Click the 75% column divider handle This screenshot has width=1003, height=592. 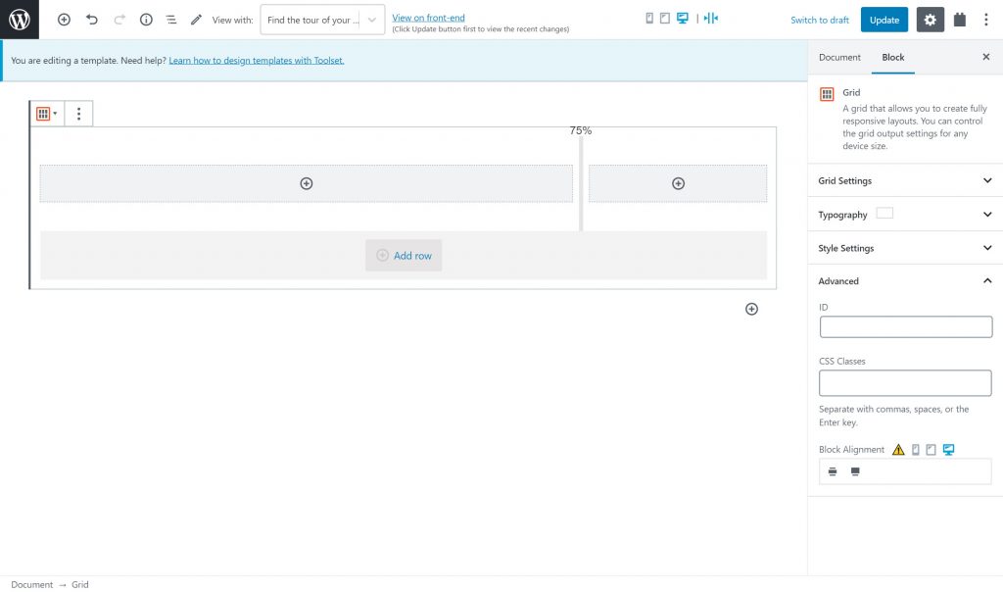(581, 182)
